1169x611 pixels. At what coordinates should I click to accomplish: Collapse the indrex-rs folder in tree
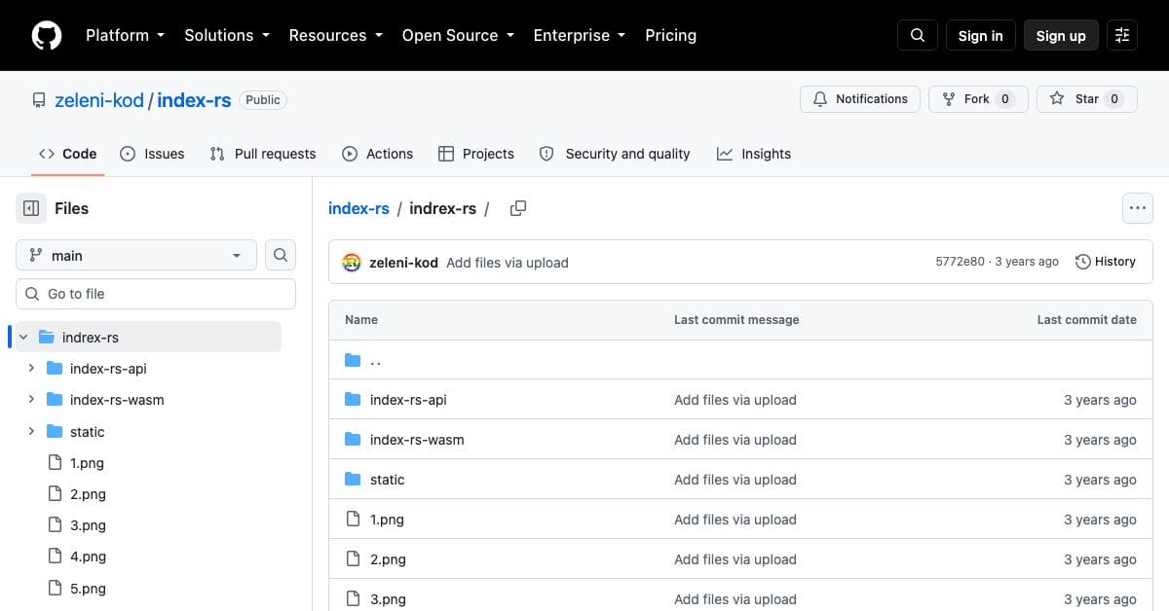pyautogui.click(x=23, y=337)
